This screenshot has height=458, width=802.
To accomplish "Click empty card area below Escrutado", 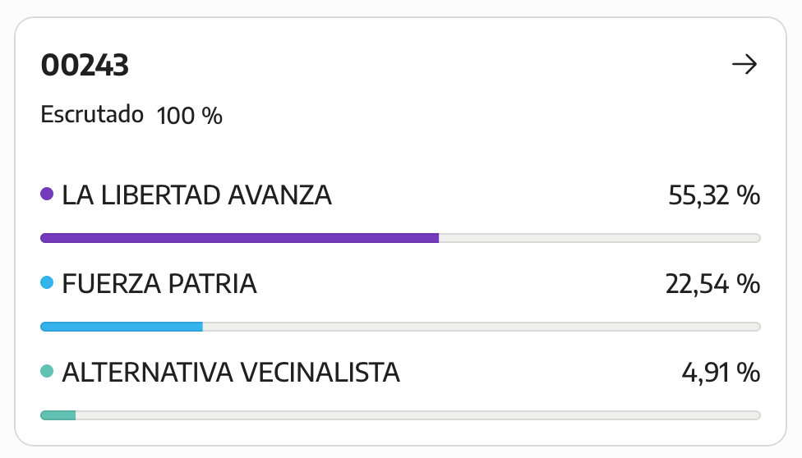I will click(399, 151).
